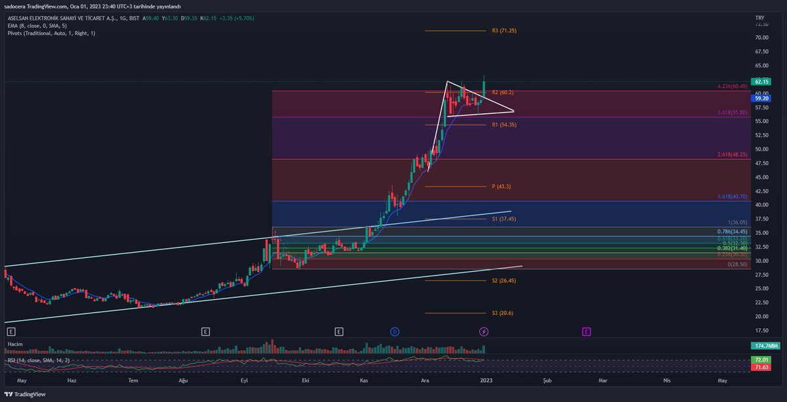
Task: Click the P (43.3) pivot label
Action: (x=501, y=187)
